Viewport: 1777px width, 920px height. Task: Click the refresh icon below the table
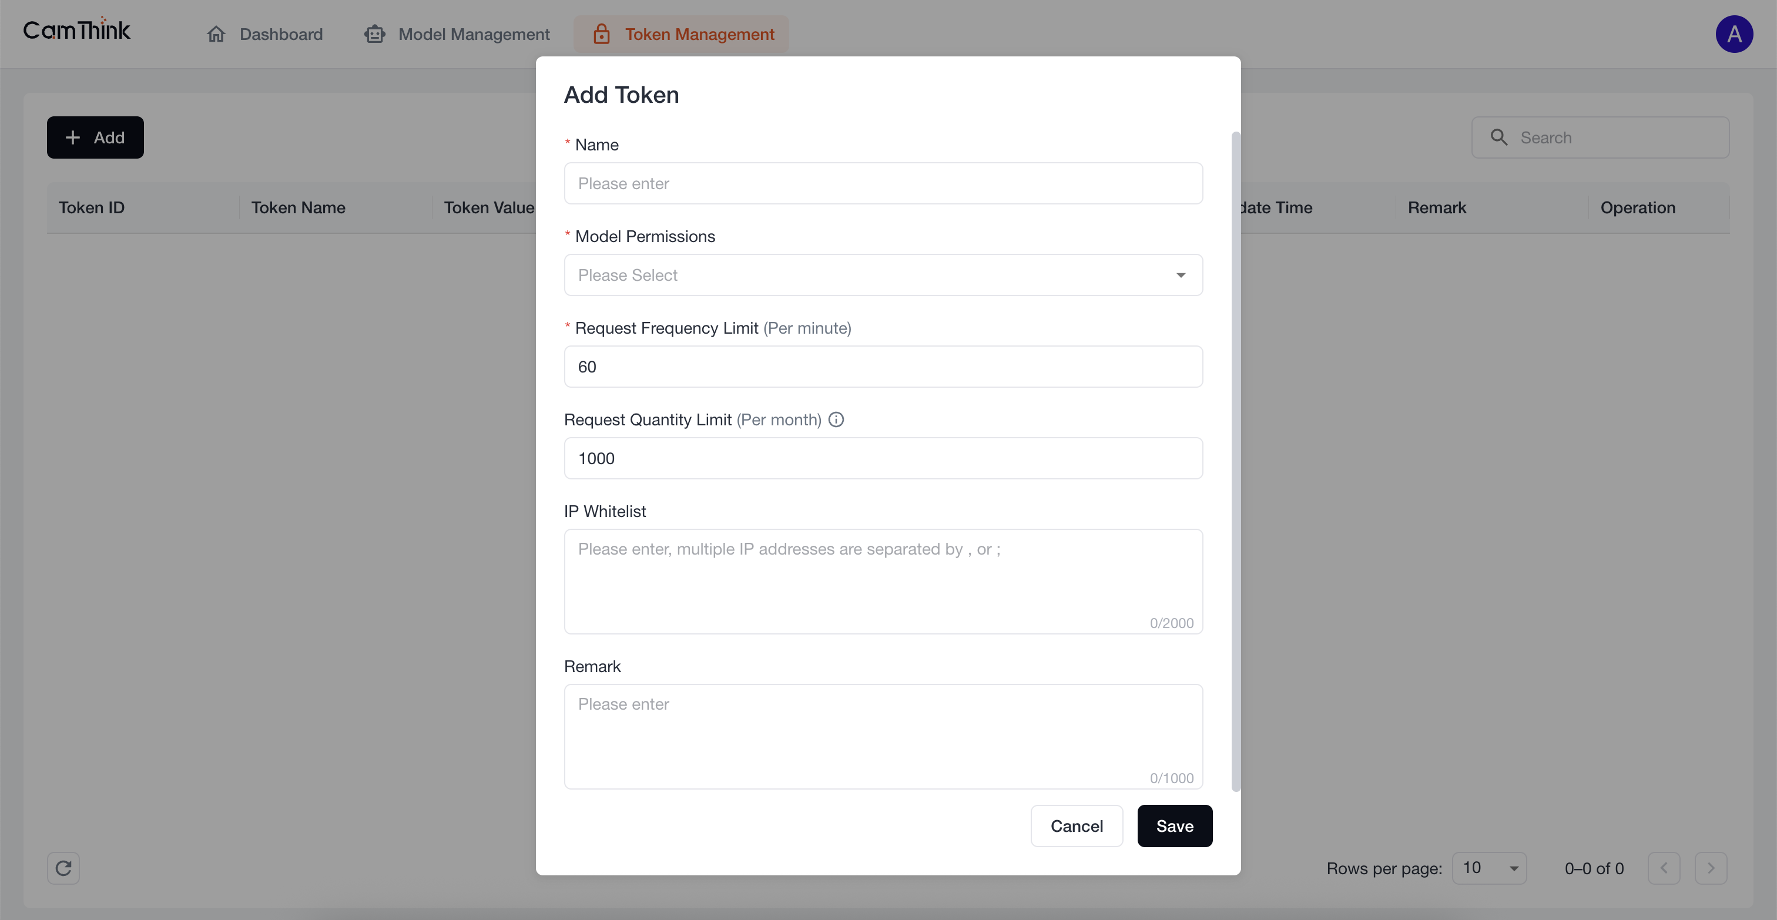coord(63,868)
